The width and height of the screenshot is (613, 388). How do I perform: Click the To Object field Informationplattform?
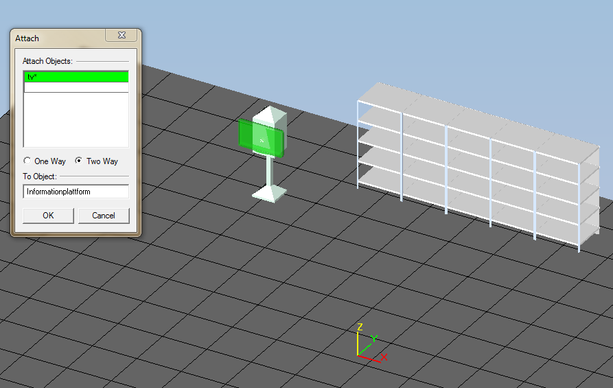[76, 192]
